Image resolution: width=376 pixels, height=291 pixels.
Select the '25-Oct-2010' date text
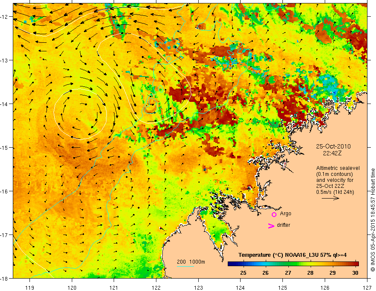[x=333, y=146]
